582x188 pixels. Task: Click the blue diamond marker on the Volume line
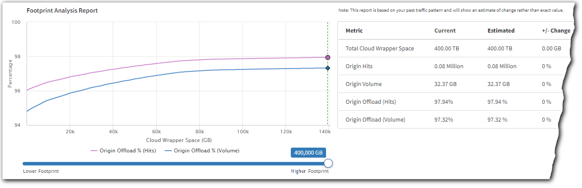328,68
